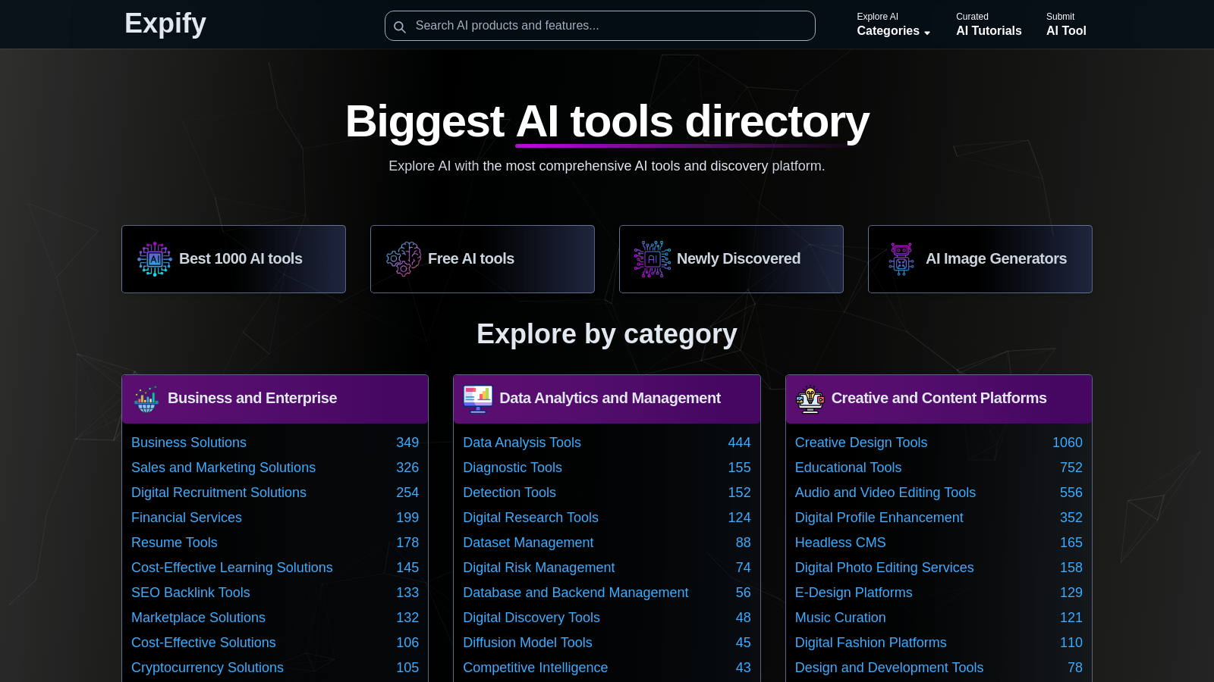The width and height of the screenshot is (1214, 682).
Task: Click the Newly Discovered AI chip icon
Action: (x=653, y=259)
